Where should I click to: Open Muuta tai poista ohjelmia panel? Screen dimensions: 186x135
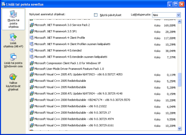[13, 19]
